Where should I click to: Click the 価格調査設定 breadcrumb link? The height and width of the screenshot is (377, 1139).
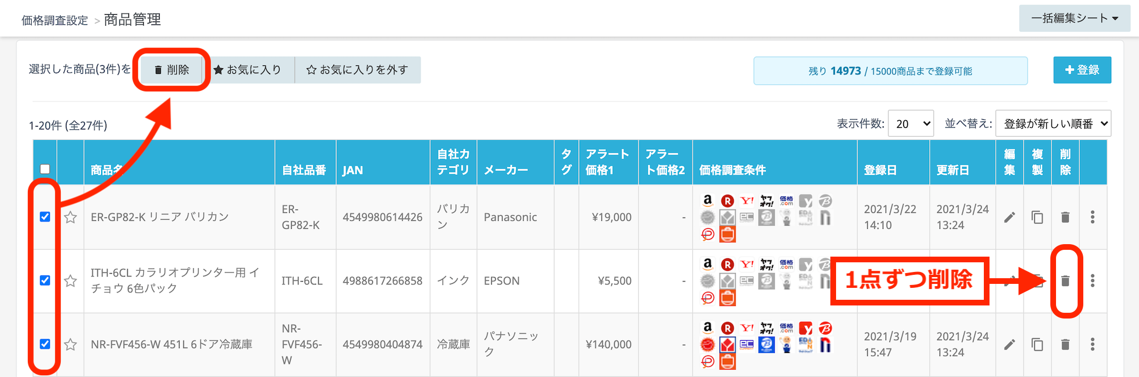point(55,20)
